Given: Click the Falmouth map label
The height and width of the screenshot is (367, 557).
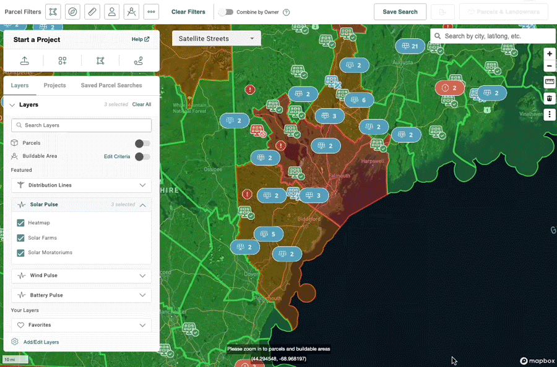Looking at the screenshot, I should [339, 175].
